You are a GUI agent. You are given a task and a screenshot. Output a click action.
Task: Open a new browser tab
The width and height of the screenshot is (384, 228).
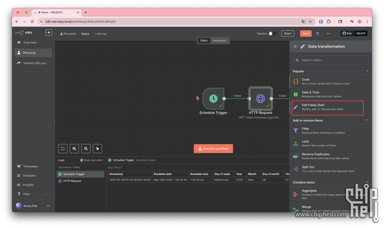(x=85, y=13)
